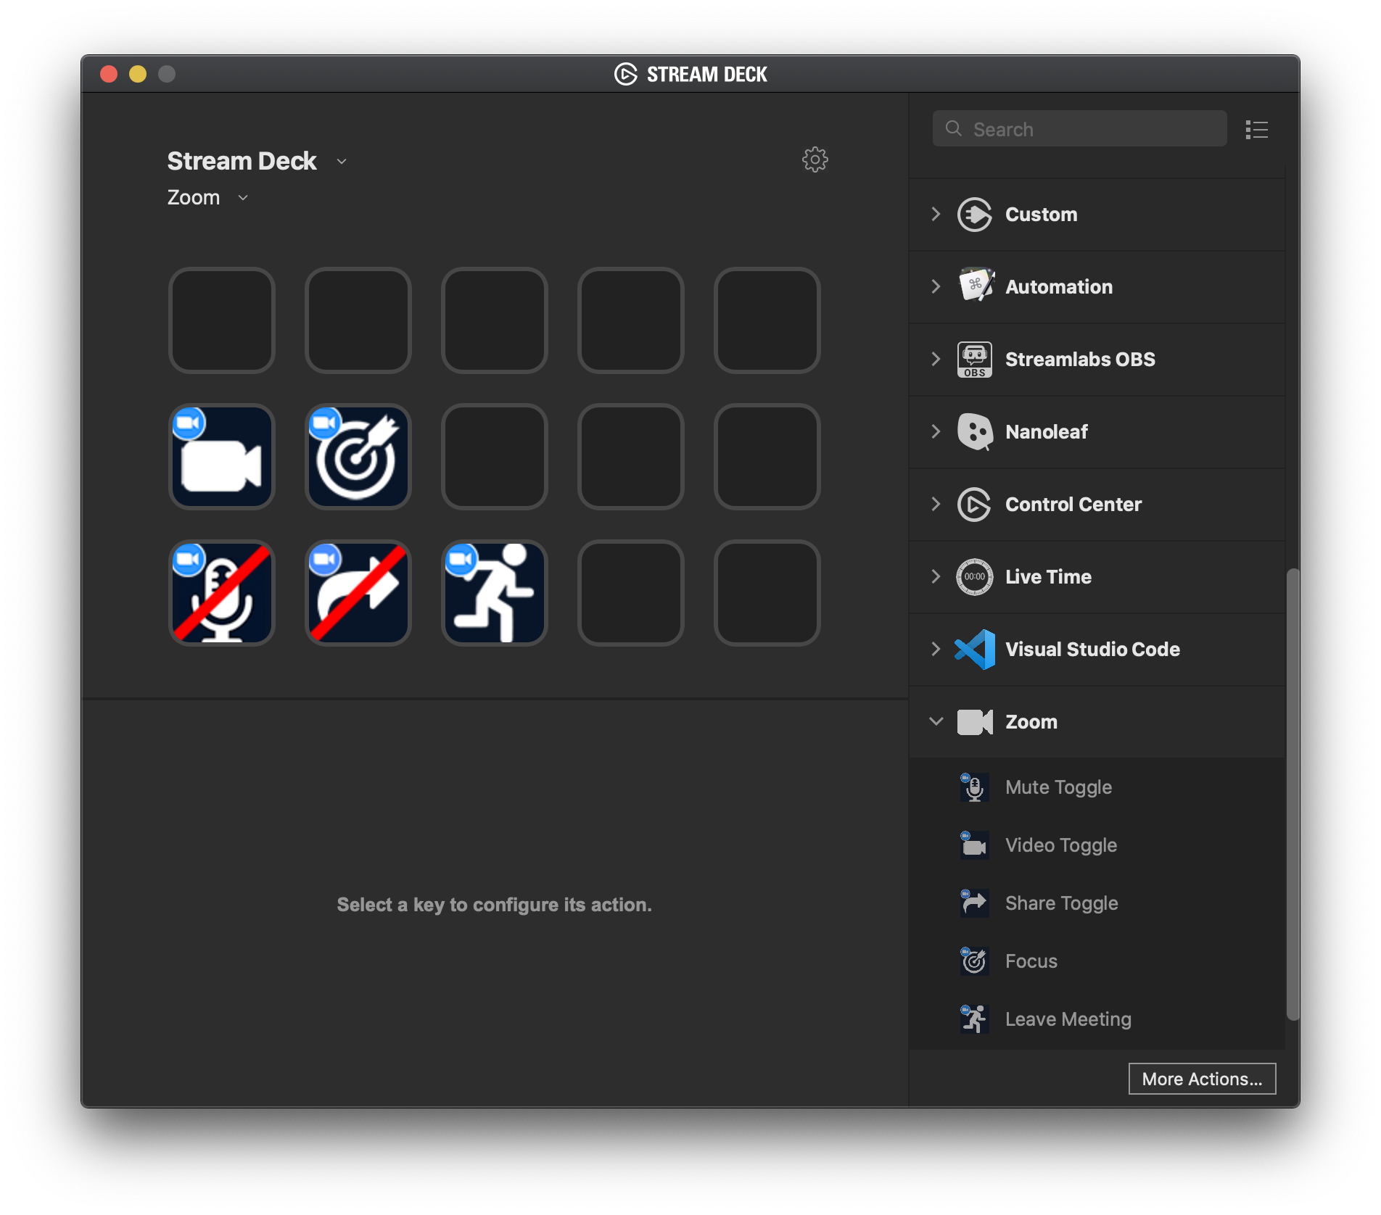Click the Nanoleaf label

coord(1047,432)
